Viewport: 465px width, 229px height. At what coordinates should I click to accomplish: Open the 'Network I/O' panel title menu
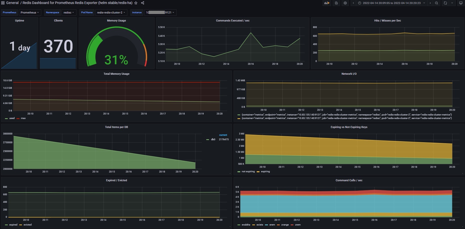349,74
